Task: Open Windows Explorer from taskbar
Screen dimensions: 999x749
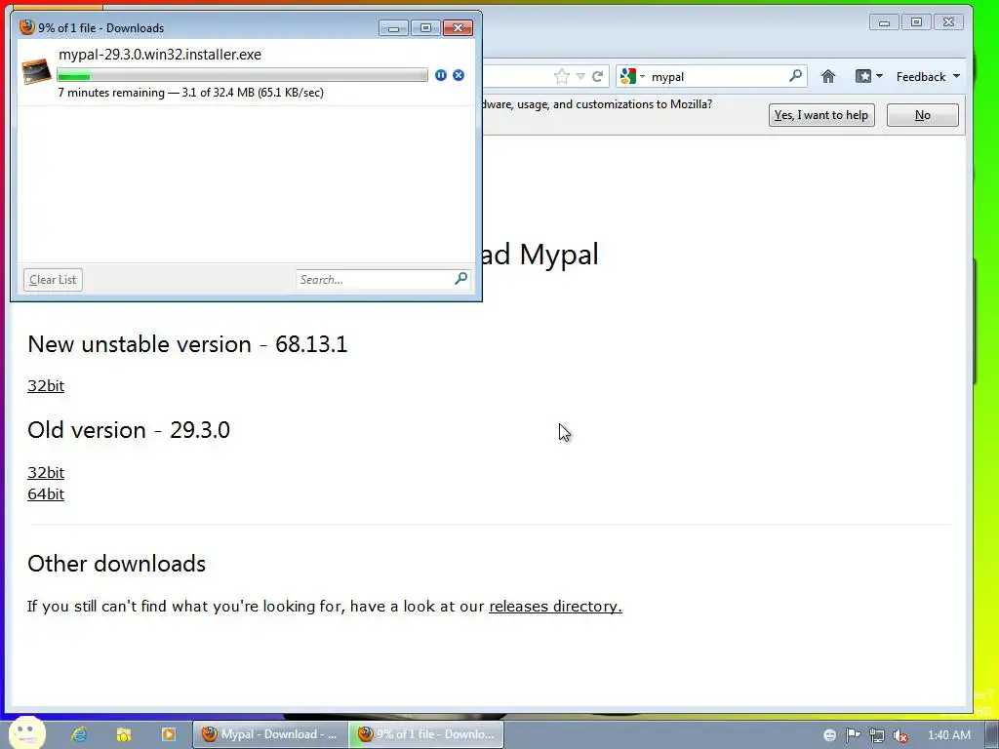Action: pos(124,734)
